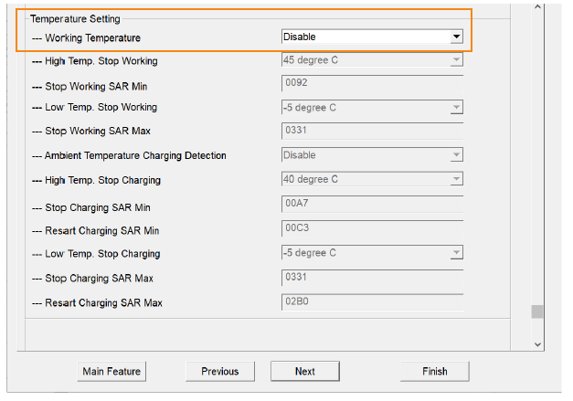Go back with the Previous button

(219, 371)
